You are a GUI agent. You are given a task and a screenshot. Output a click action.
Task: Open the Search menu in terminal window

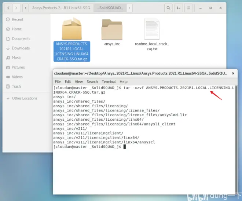(92, 82)
